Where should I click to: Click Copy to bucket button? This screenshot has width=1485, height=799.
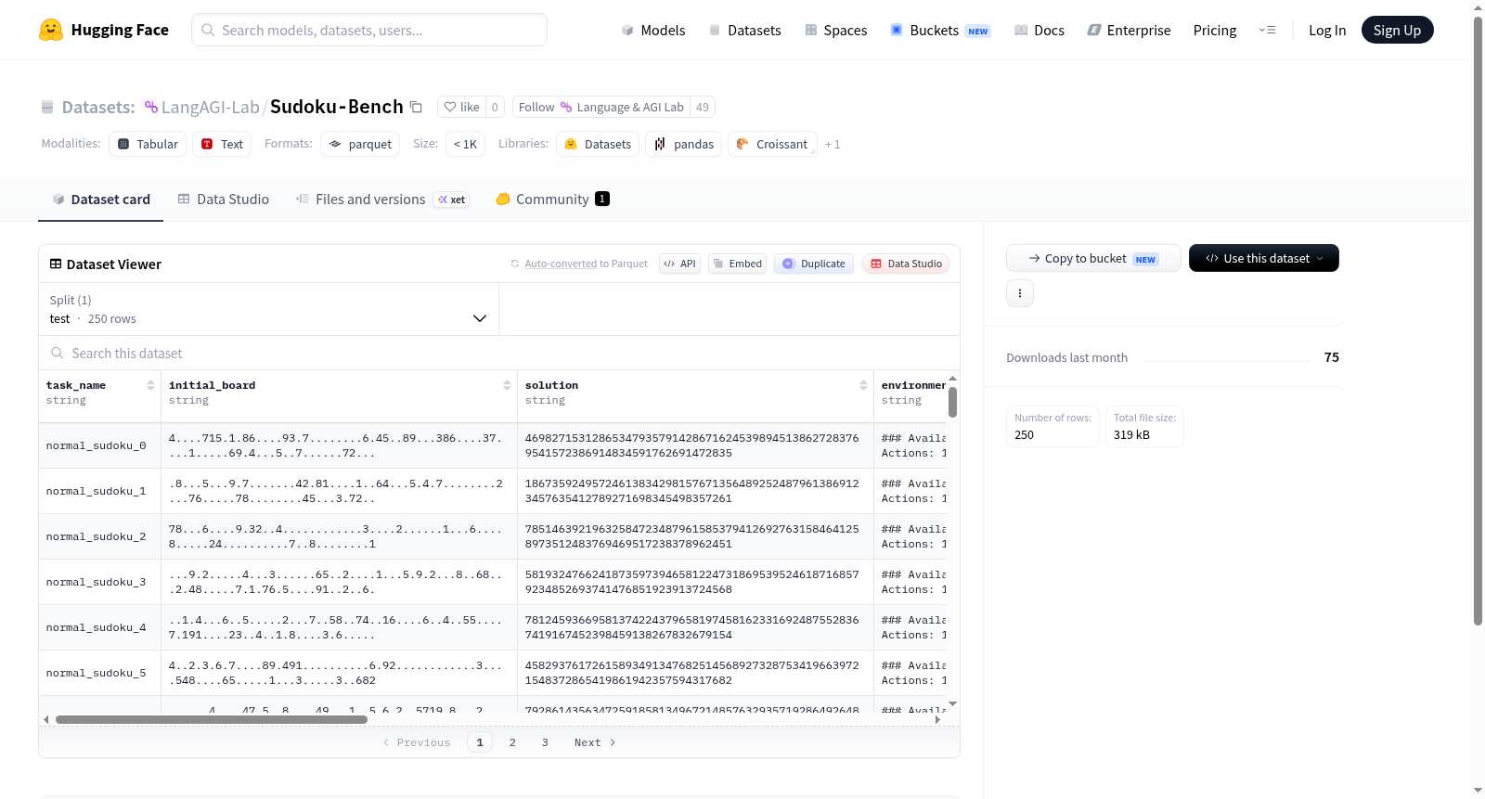tap(1093, 258)
